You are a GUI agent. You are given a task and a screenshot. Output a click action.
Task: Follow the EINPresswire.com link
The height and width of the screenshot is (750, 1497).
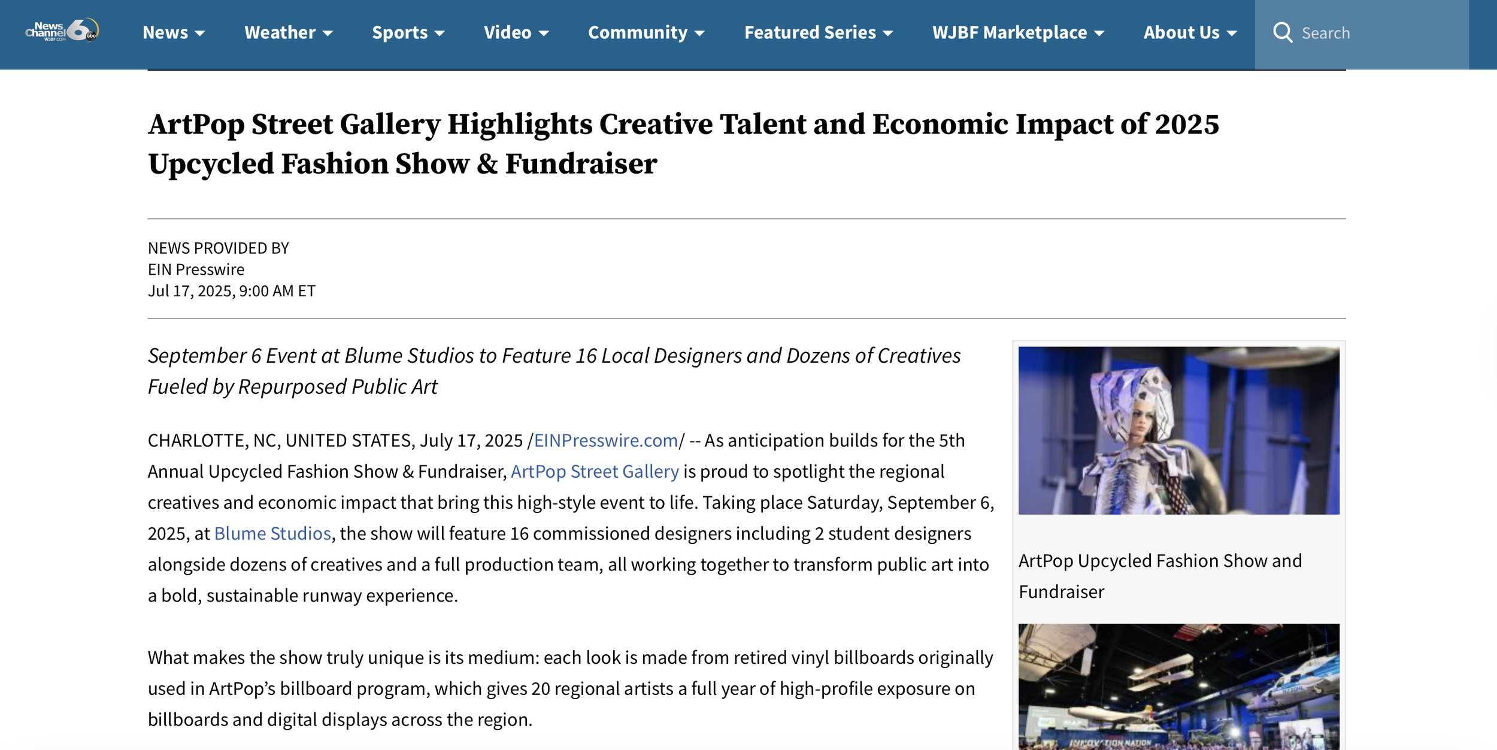tap(605, 441)
